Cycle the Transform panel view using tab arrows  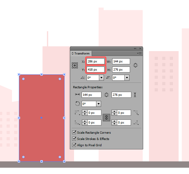(x=72, y=53)
